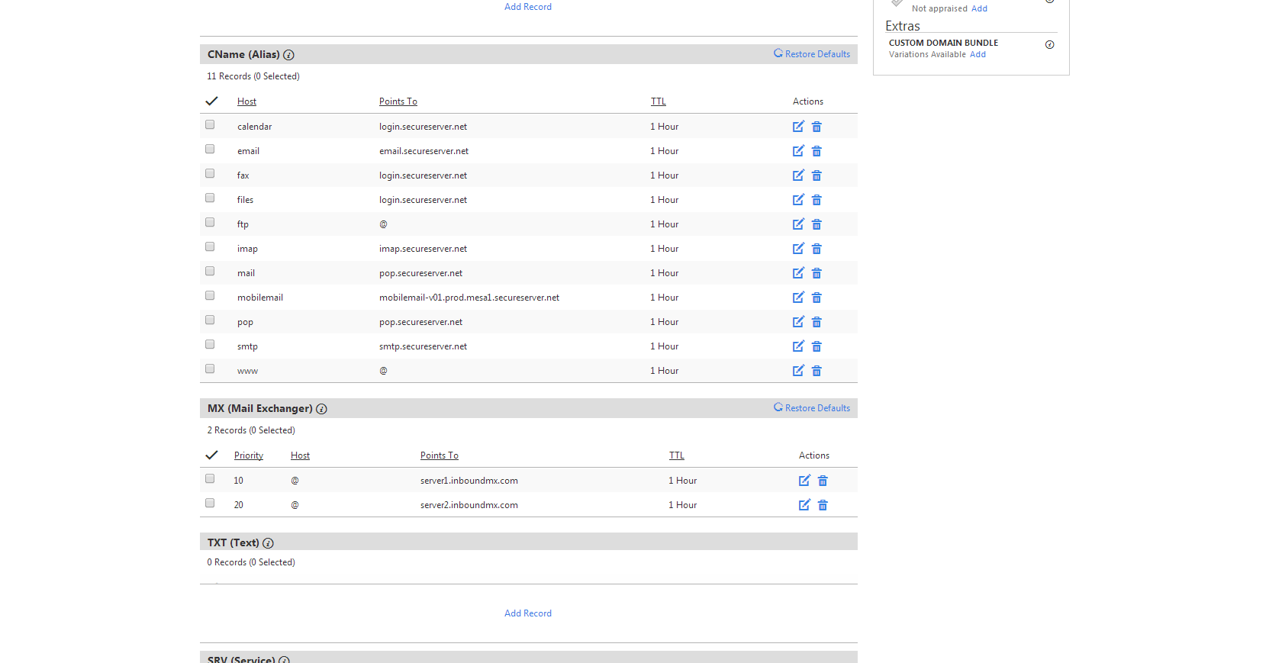Sort MX records by Host
The height and width of the screenshot is (663, 1269).
(300, 455)
